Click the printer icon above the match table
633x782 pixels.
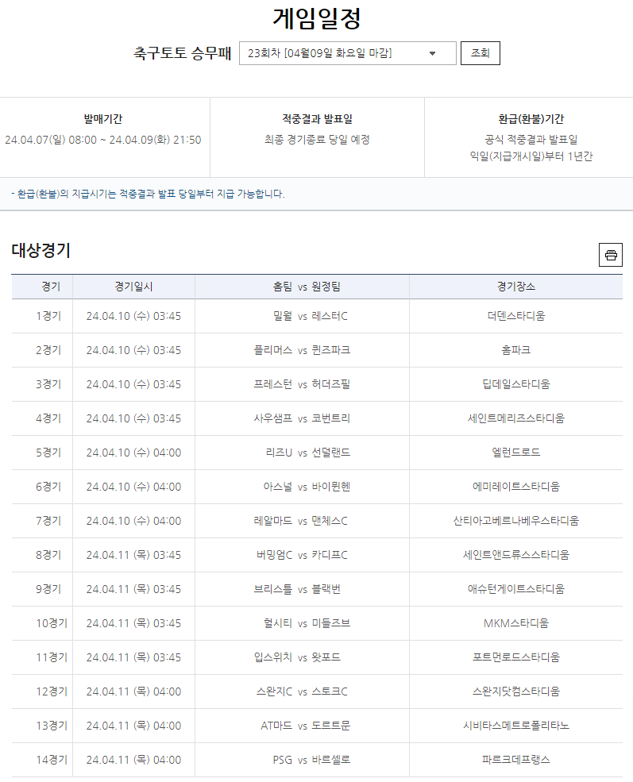point(610,255)
